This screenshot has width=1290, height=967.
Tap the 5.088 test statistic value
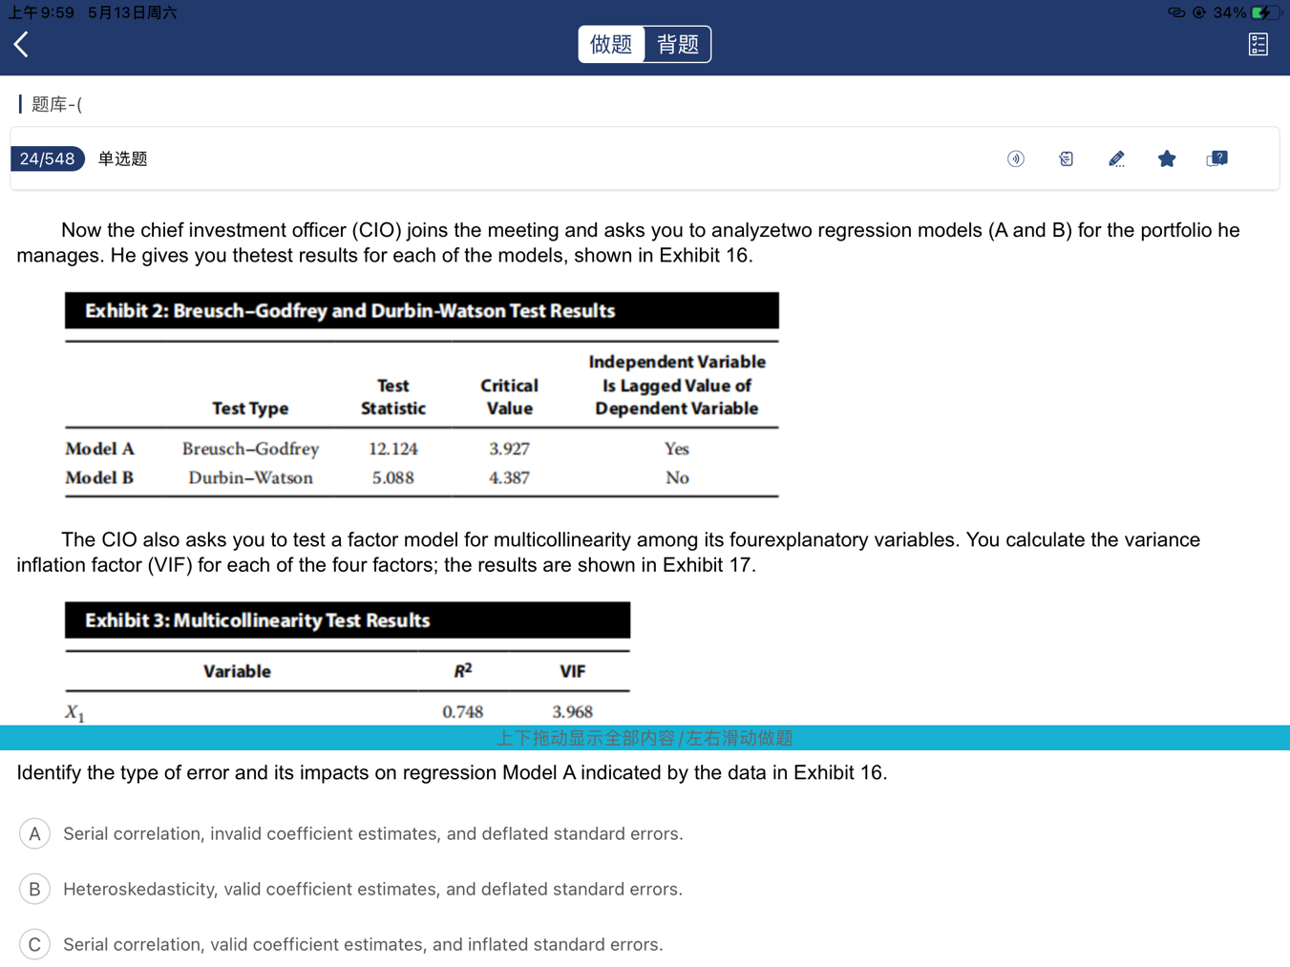pyautogui.click(x=393, y=477)
